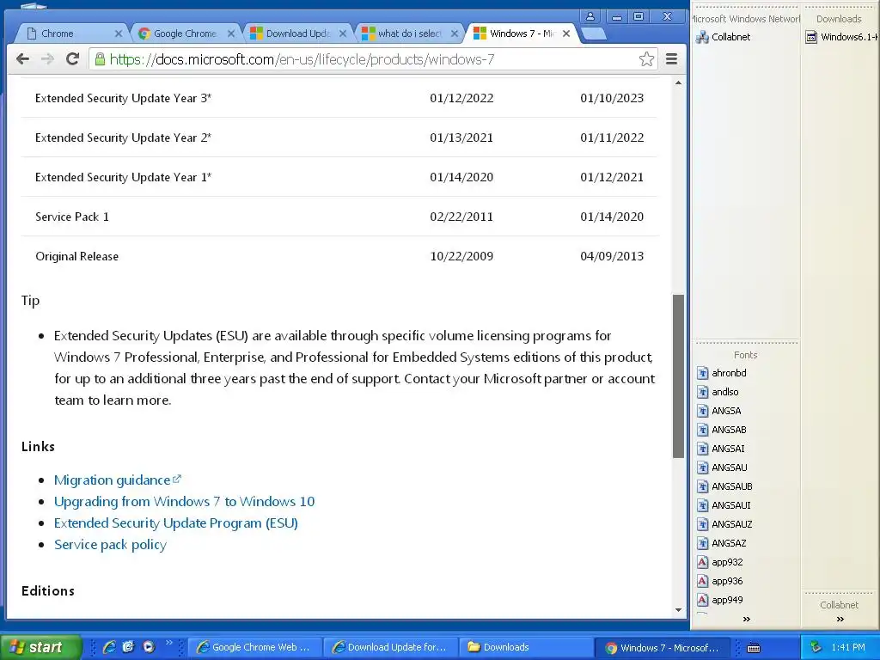The width and height of the screenshot is (880, 660).
Task: Open the ahronbd font file
Action: [722, 373]
